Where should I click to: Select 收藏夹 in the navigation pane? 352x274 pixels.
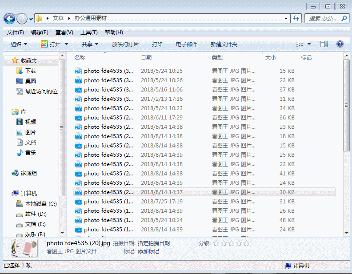click(x=29, y=61)
